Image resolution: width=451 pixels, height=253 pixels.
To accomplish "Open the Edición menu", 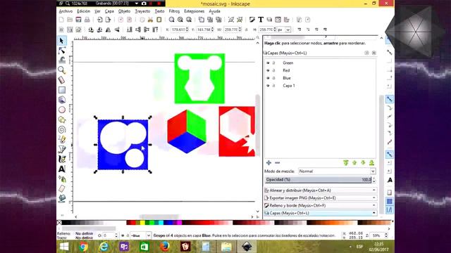I will click(x=83, y=11).
